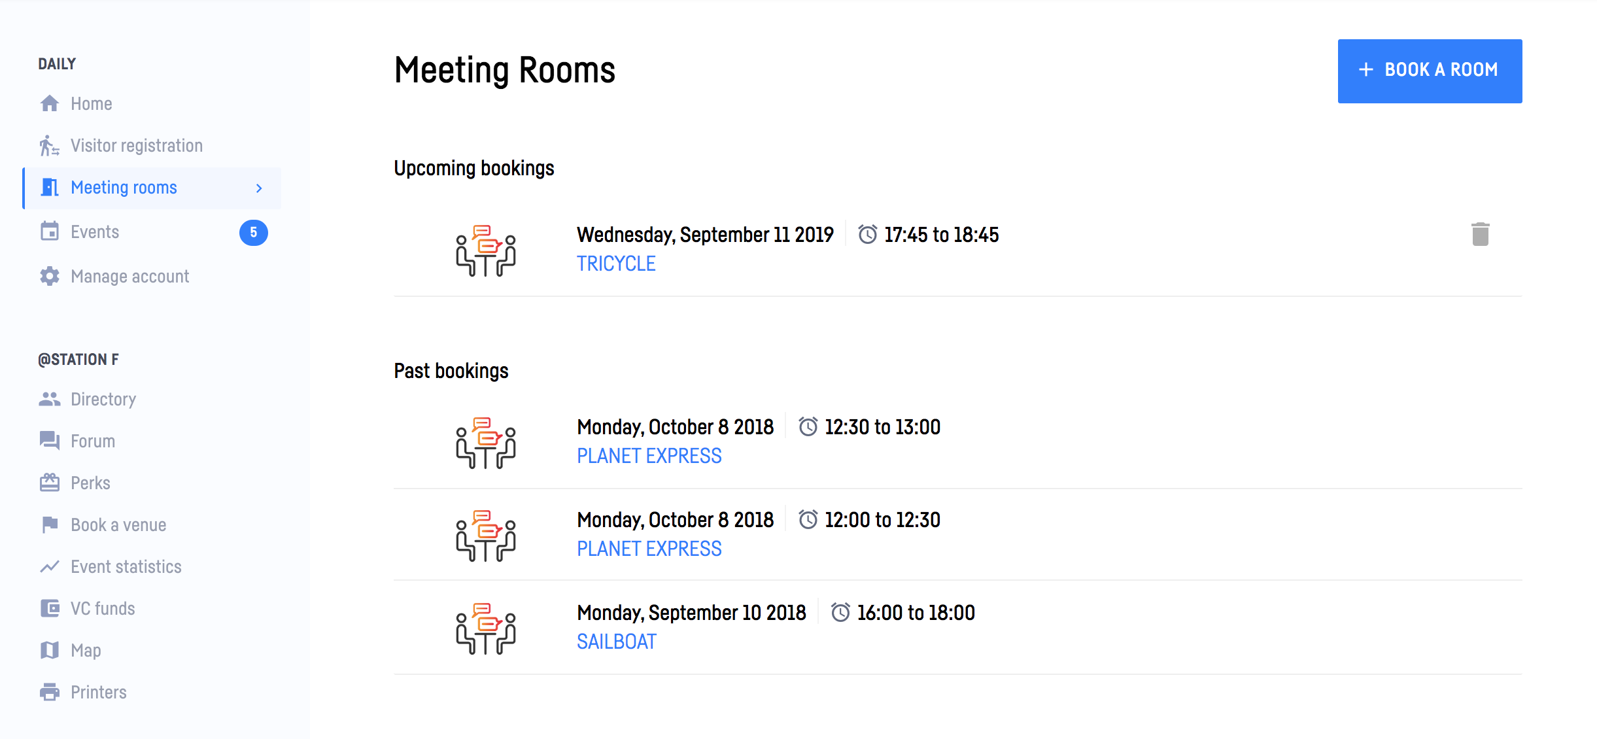The width and height of the screenshot is (1597, 739).
Task: Click the Visitor registration walking person icon
Action: (x=50, y=145)
